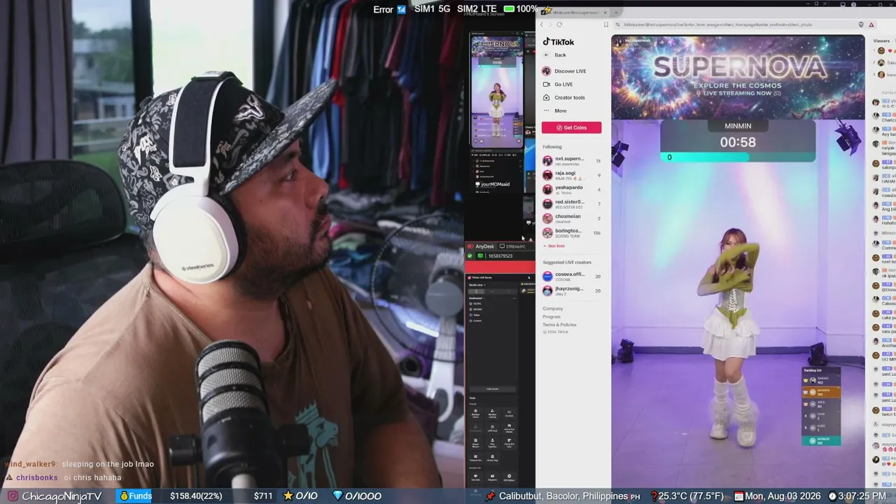The width and height of the screenshot is (896, 504).
Task: Click the Get Coins button
Action: click(571, 127)
